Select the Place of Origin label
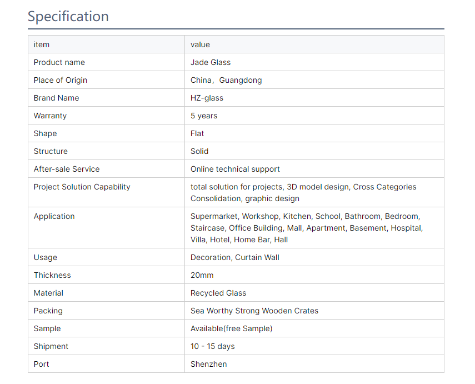475x384 pixels. (61, 81)
